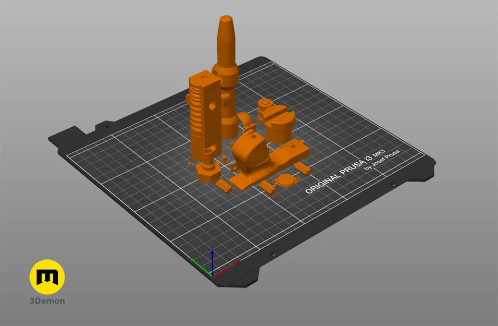The height and width of the screenshot is (326, 498).
Task: Click the 3Demon text link
Action: click(46, 300)
